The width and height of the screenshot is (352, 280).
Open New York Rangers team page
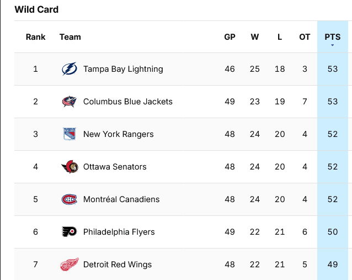118,134
